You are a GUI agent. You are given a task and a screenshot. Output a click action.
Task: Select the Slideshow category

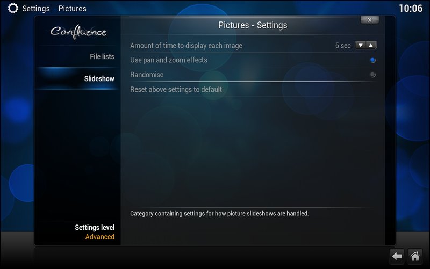99,78
